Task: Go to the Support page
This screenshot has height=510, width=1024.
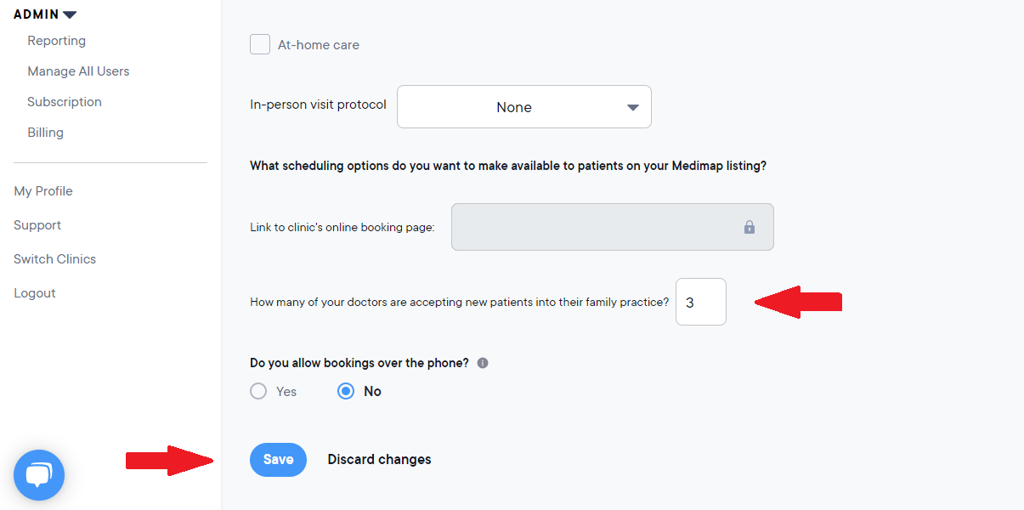Action: point(37,225)
